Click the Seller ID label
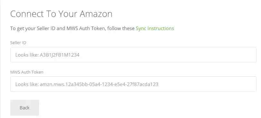 (18, 43)
